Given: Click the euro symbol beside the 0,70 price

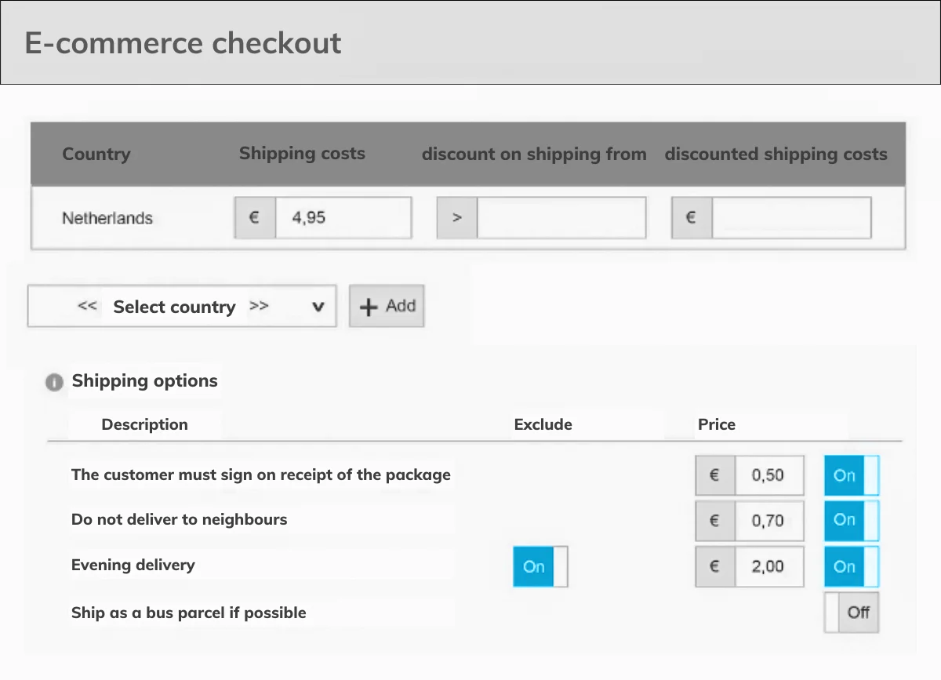Looking at the screenshot, I should (714, 521).
